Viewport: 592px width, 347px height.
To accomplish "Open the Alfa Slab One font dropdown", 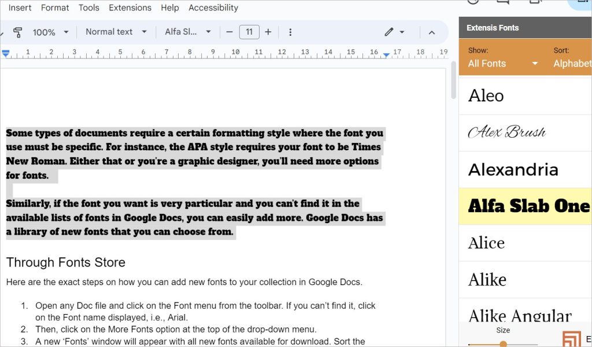I will pyautogui.click(x=187, y=32).
